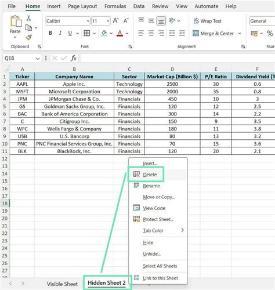This screenshot has height=290, width=275.
Task: Switch to the Page Layout tab
Action: pos(82,6)
